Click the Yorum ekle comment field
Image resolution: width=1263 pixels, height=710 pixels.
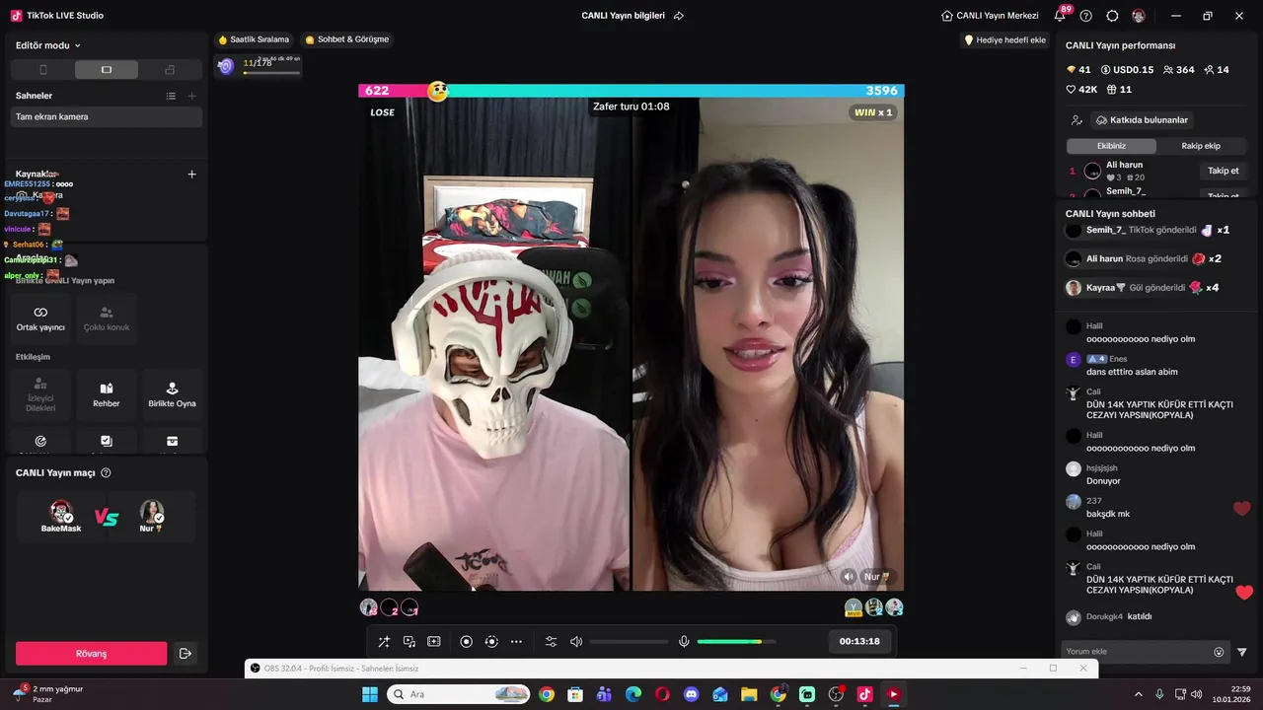click(x=1136, y=652)
